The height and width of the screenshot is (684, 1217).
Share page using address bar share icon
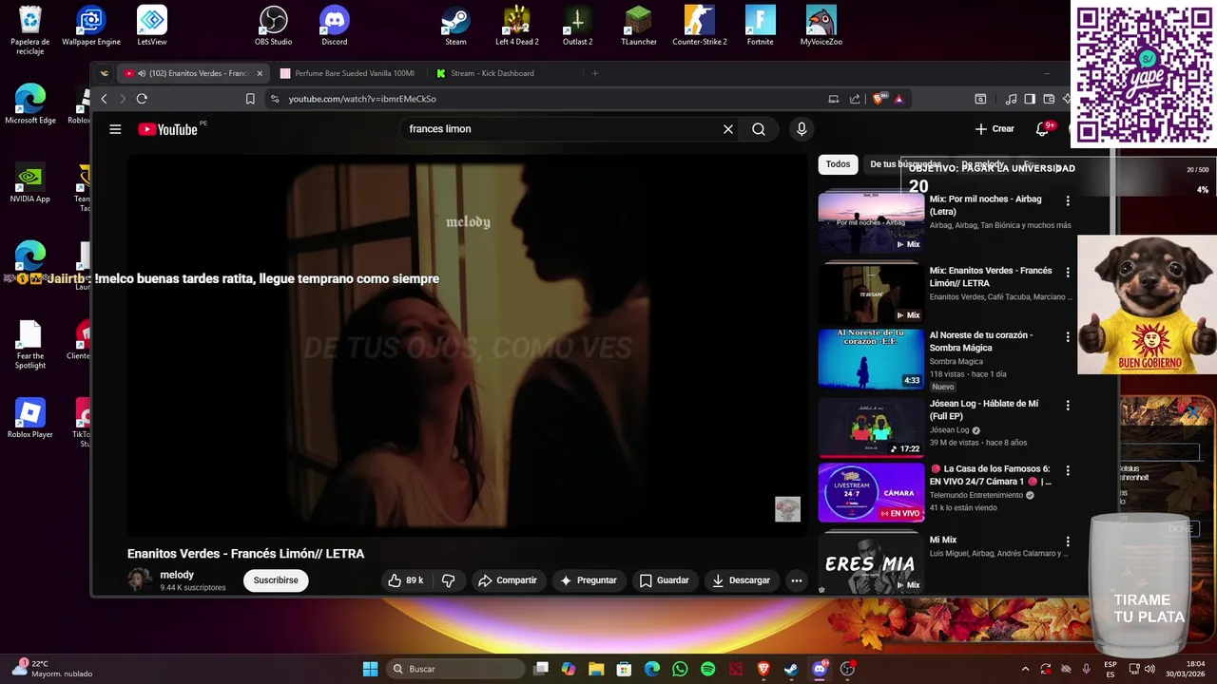click(x=855, y=99)
